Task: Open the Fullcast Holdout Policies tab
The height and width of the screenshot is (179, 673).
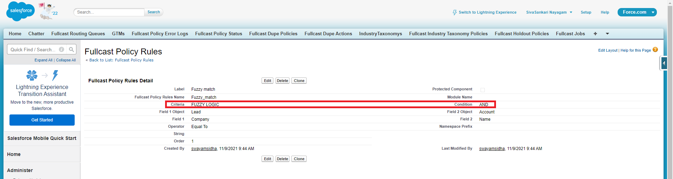Action: click(x=522, y=33)
